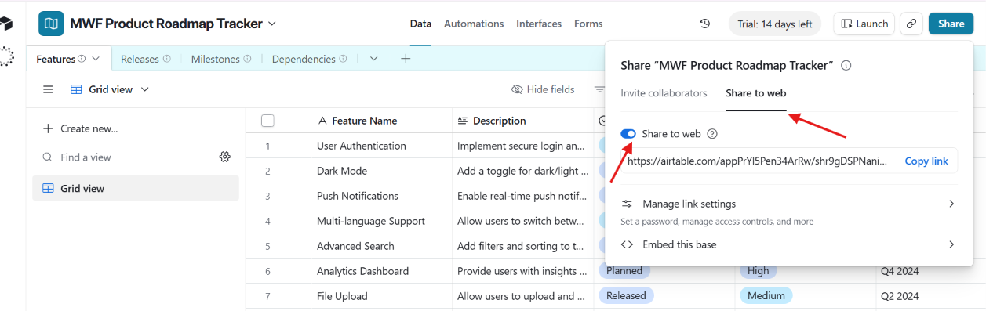Click the High priority tag
The height and width of the screenshot is (311, 986).
click(759, 271)
